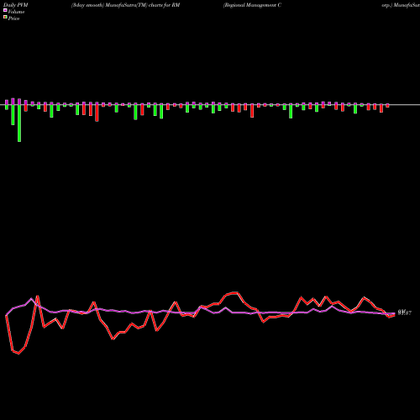
Task: Select the 'Volume' legend label
Action: (x=16, y=12)
